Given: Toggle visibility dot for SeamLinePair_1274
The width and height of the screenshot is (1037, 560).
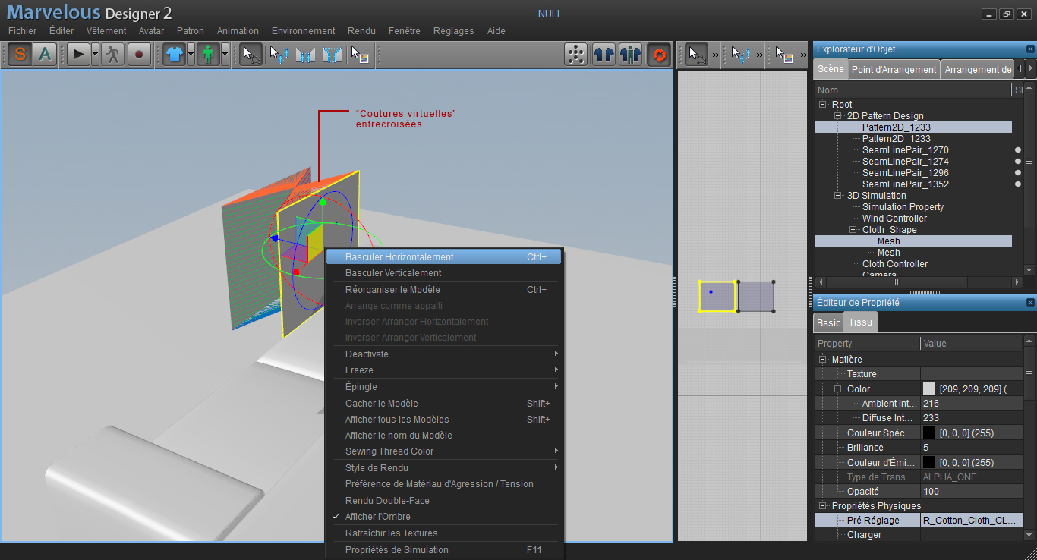Looking at the screenshot, I should click(x=1018, y=162).
